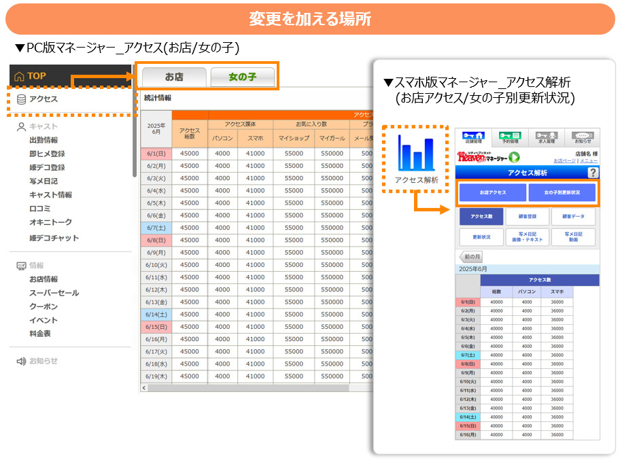Click the TOP home icon in sidebar
The image size is (622, 460).
[20, 76]
